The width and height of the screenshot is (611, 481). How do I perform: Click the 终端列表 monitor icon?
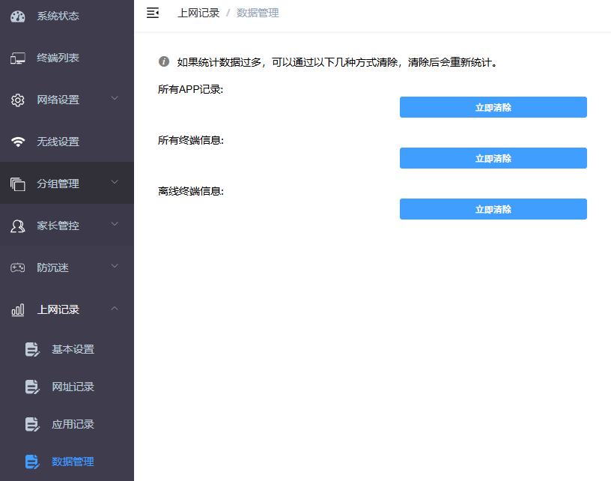coord(18,58)
